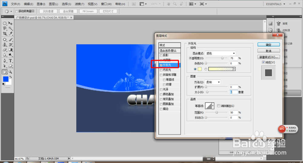Enable the 内发光 inner glow checkbox

pos(161,70)
